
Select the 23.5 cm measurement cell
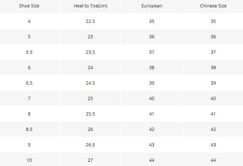[90, 52]
